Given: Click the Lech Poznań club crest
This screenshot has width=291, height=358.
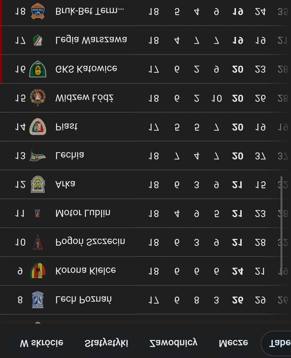Looking at the screenshot, I should 38,300.
